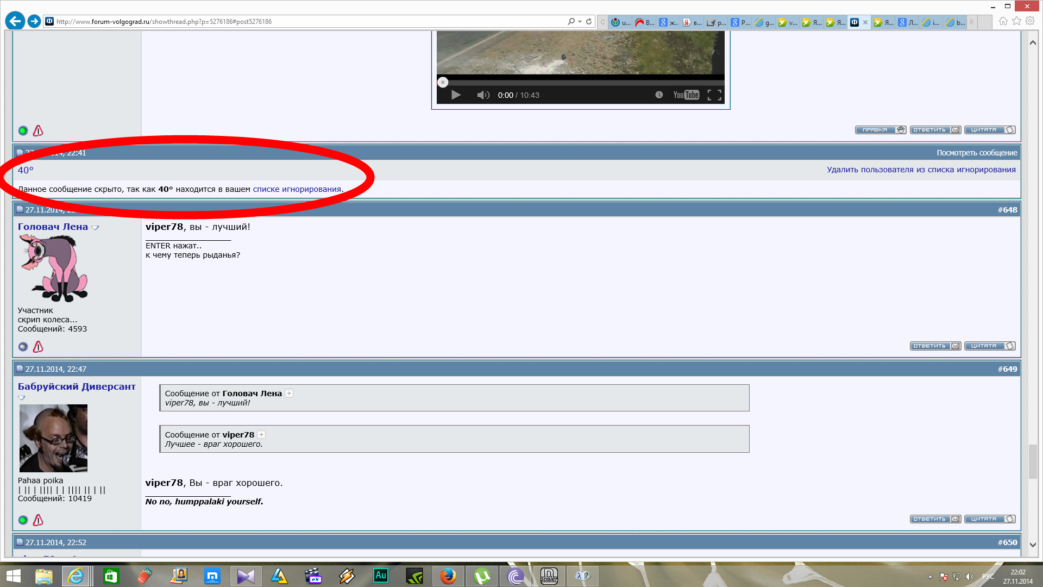Image resolution: width=1043 pixels, height=587 pixels.
Task: Open the Firefox icon in the taskbar
Action: (x=448, y=576)
